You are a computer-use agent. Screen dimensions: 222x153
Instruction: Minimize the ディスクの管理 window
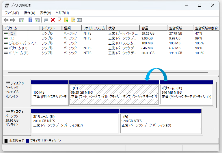pyautogui.click(x=186, y=5)
